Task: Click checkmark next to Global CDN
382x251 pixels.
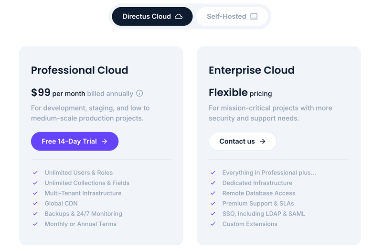Action: coord(35,203)
